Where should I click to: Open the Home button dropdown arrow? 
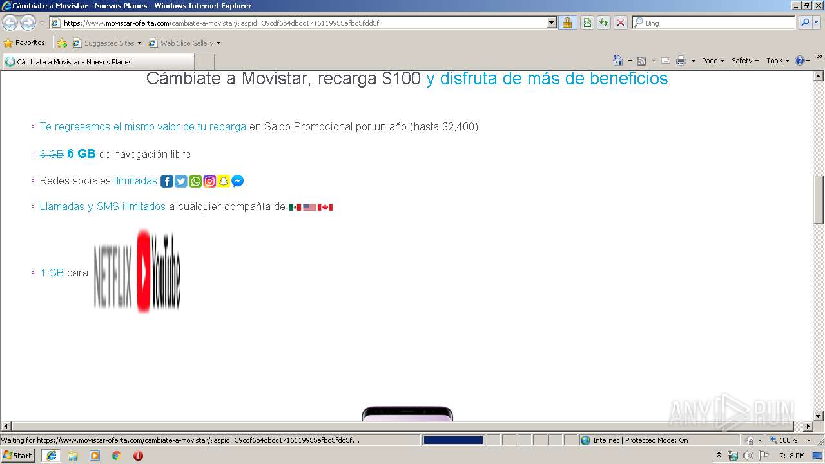[629, 61]
